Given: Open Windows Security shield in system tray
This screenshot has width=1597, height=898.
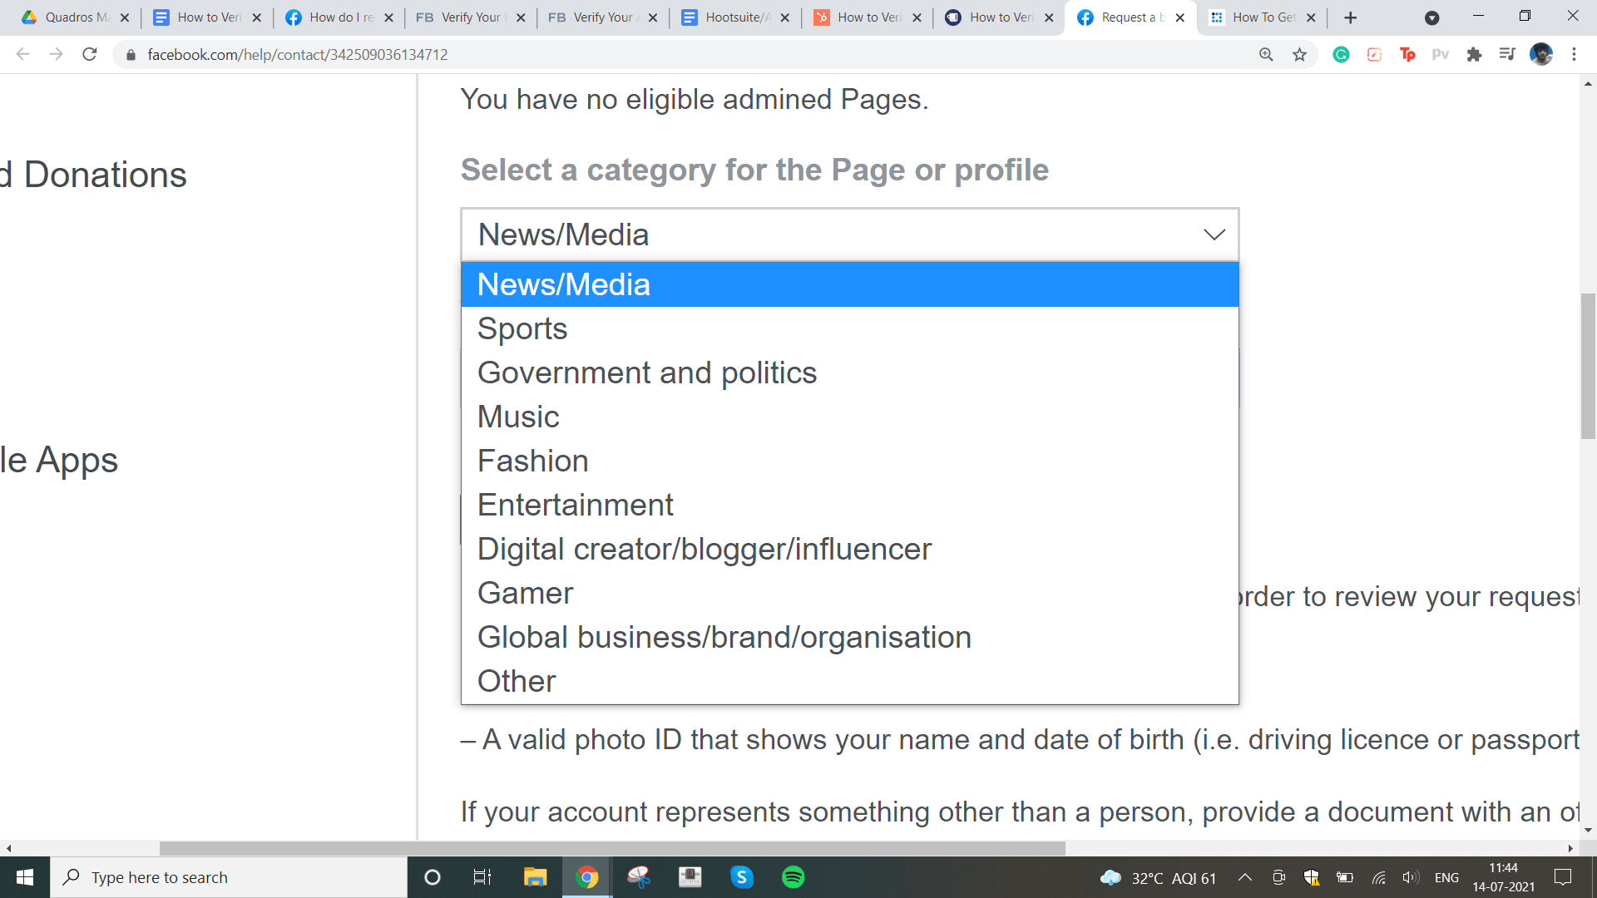Looking at the screenshot, I should 1313,877.
